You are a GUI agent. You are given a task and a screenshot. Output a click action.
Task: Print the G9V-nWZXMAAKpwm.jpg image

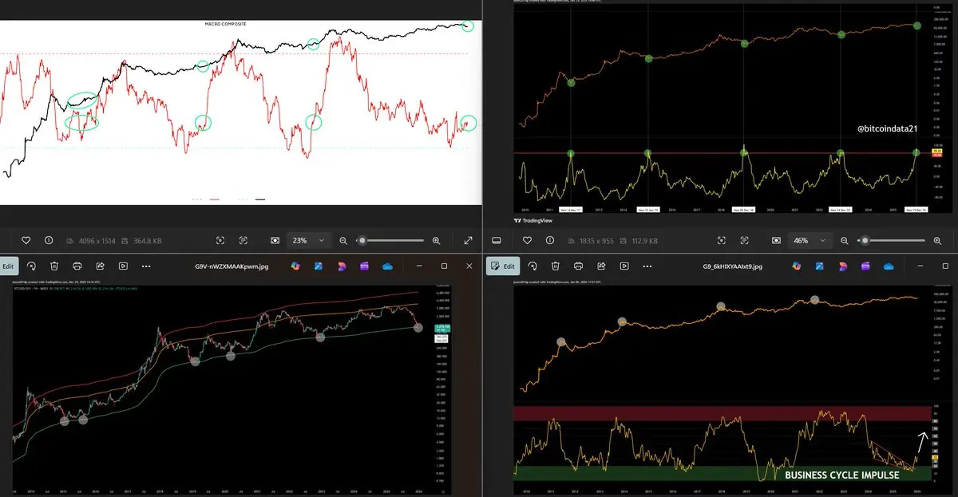point(77,266)
